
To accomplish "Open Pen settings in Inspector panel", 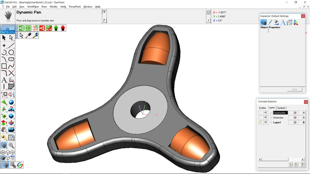I will tap(270, 23).
